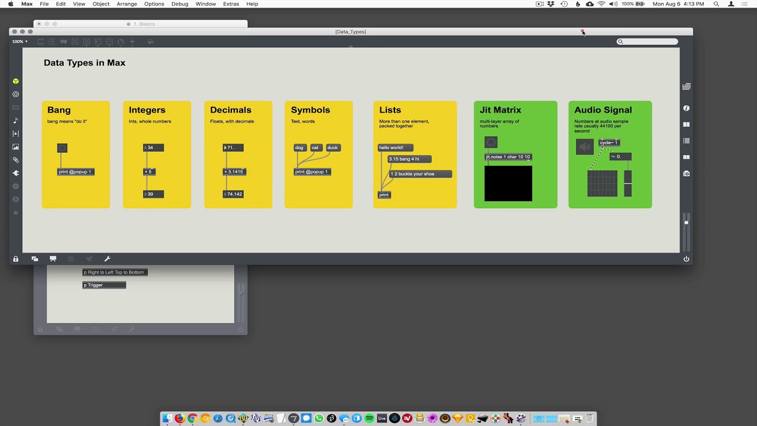Open the Max for Live target icon in left toolbar

pos(16,94)
